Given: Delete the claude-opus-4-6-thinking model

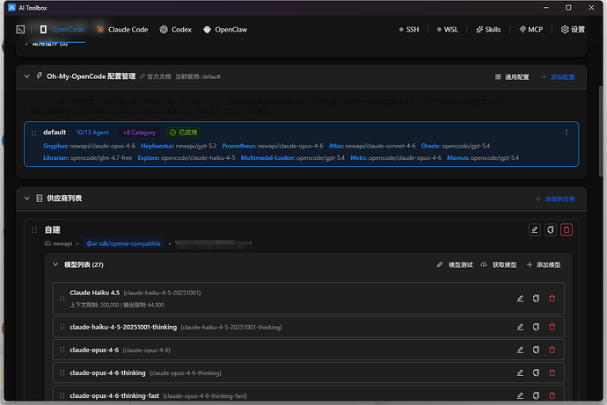Looking at the screenshot, I should (x=552, y=372).
